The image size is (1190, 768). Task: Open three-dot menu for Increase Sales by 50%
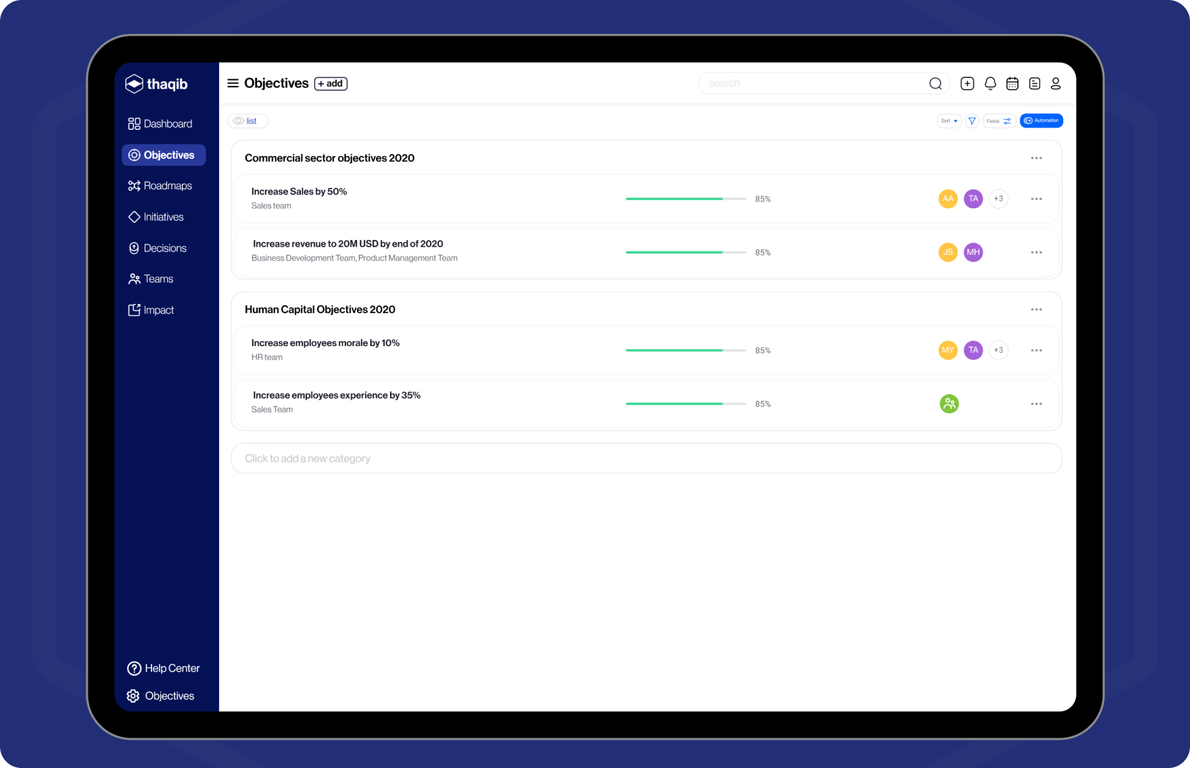1037,199
